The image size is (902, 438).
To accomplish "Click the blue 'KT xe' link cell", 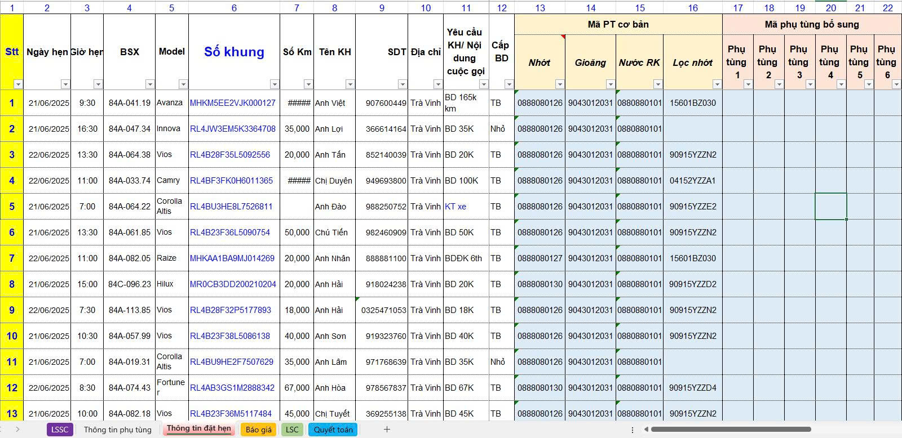I will pyautogui.click(x=456, y=207).
